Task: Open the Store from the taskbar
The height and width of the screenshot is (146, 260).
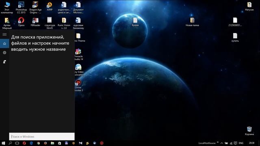Action: point(59,143)
